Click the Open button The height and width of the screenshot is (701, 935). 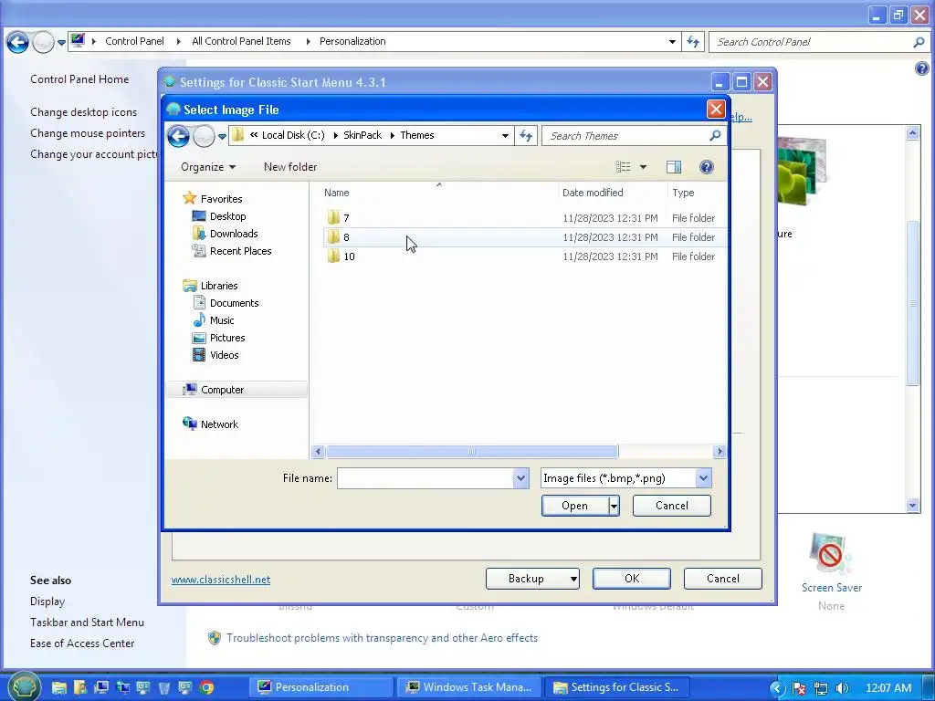tap(574, 506)
